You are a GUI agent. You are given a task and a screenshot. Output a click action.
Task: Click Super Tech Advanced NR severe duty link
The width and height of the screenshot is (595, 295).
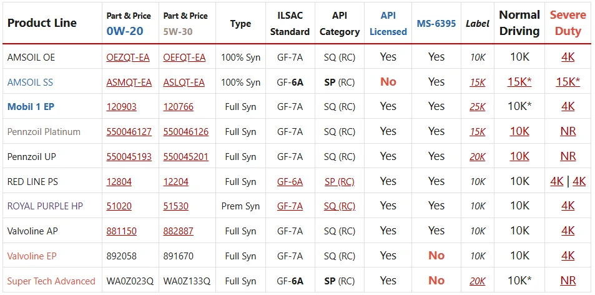tap(568, 281)
